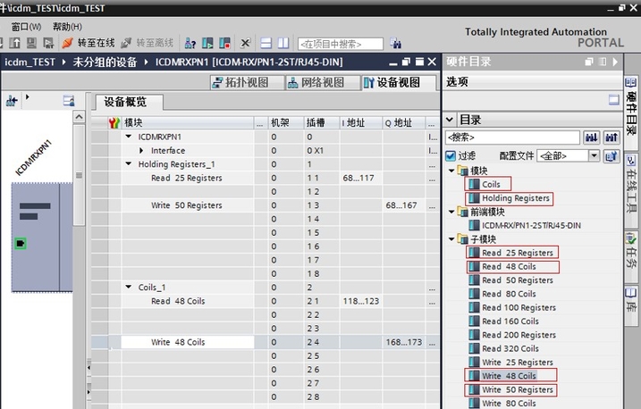Click the runtime start toolbar icon
This screenshot has height=409, width=641.
pyautogui.click(x=48, y=43)
